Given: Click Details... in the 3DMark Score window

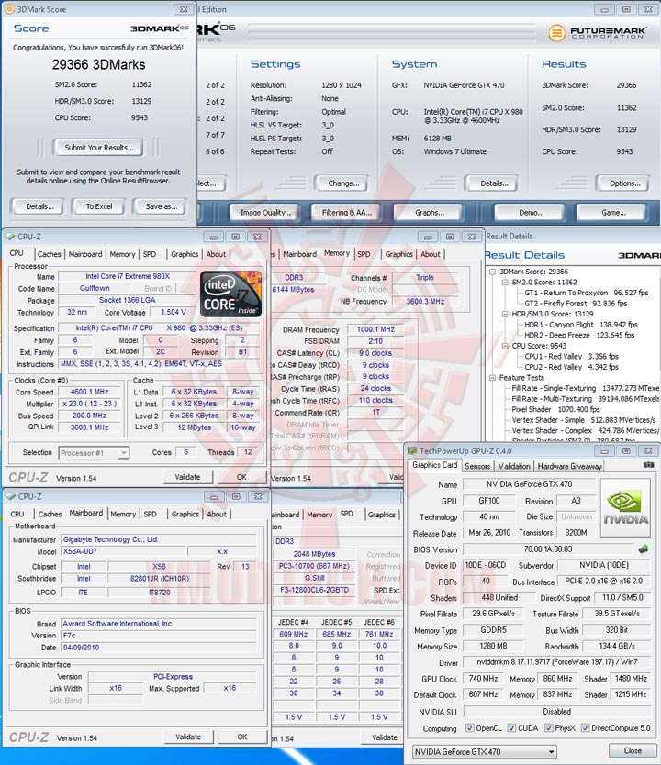Looking at the screenshot, I should pos(40,206).
